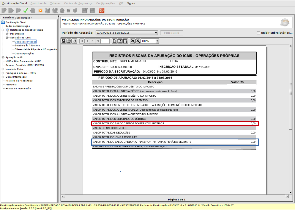Expand the Documentos tree node
Viewport: 295px width, 210px height.
(x=7, y=34)
